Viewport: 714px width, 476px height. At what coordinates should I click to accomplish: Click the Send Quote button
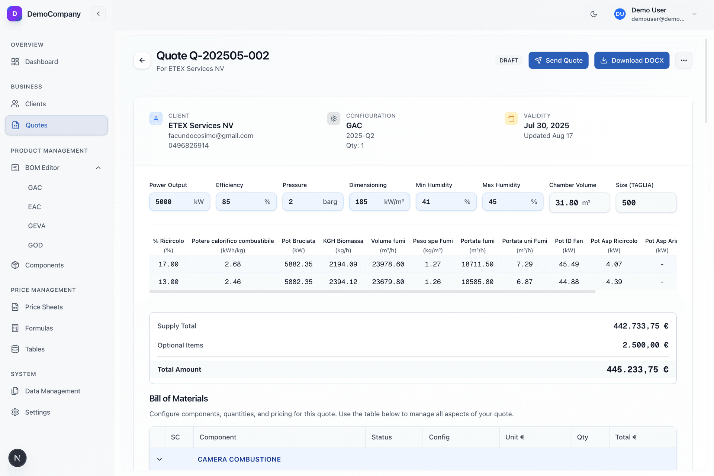pos(558,60)
